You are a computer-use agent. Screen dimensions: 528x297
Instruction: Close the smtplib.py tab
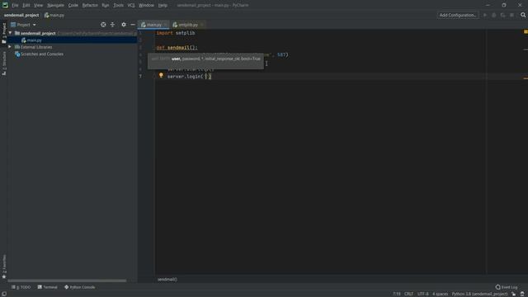coord(202,25)
